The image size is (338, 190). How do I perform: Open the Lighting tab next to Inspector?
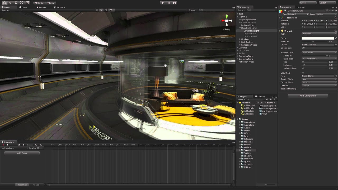[x=301, y=7]
